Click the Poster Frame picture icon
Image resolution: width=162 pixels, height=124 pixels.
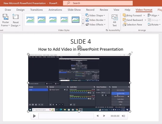click(5, 17)
